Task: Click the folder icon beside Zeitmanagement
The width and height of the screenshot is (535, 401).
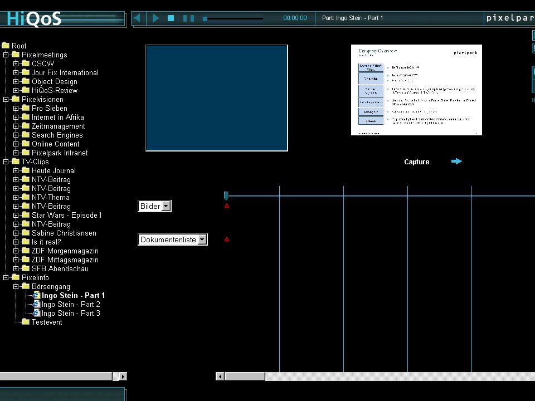Action: point(26,126)
